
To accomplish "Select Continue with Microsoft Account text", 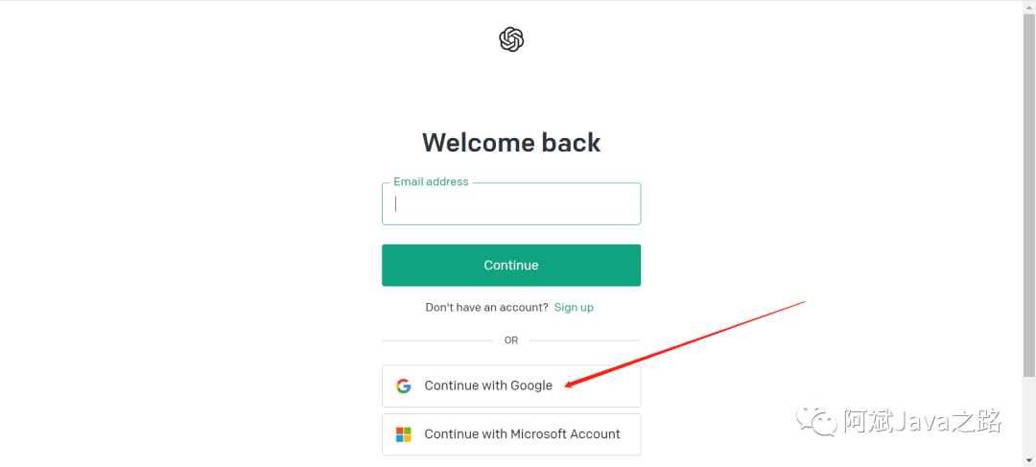I will pos(522,434).
